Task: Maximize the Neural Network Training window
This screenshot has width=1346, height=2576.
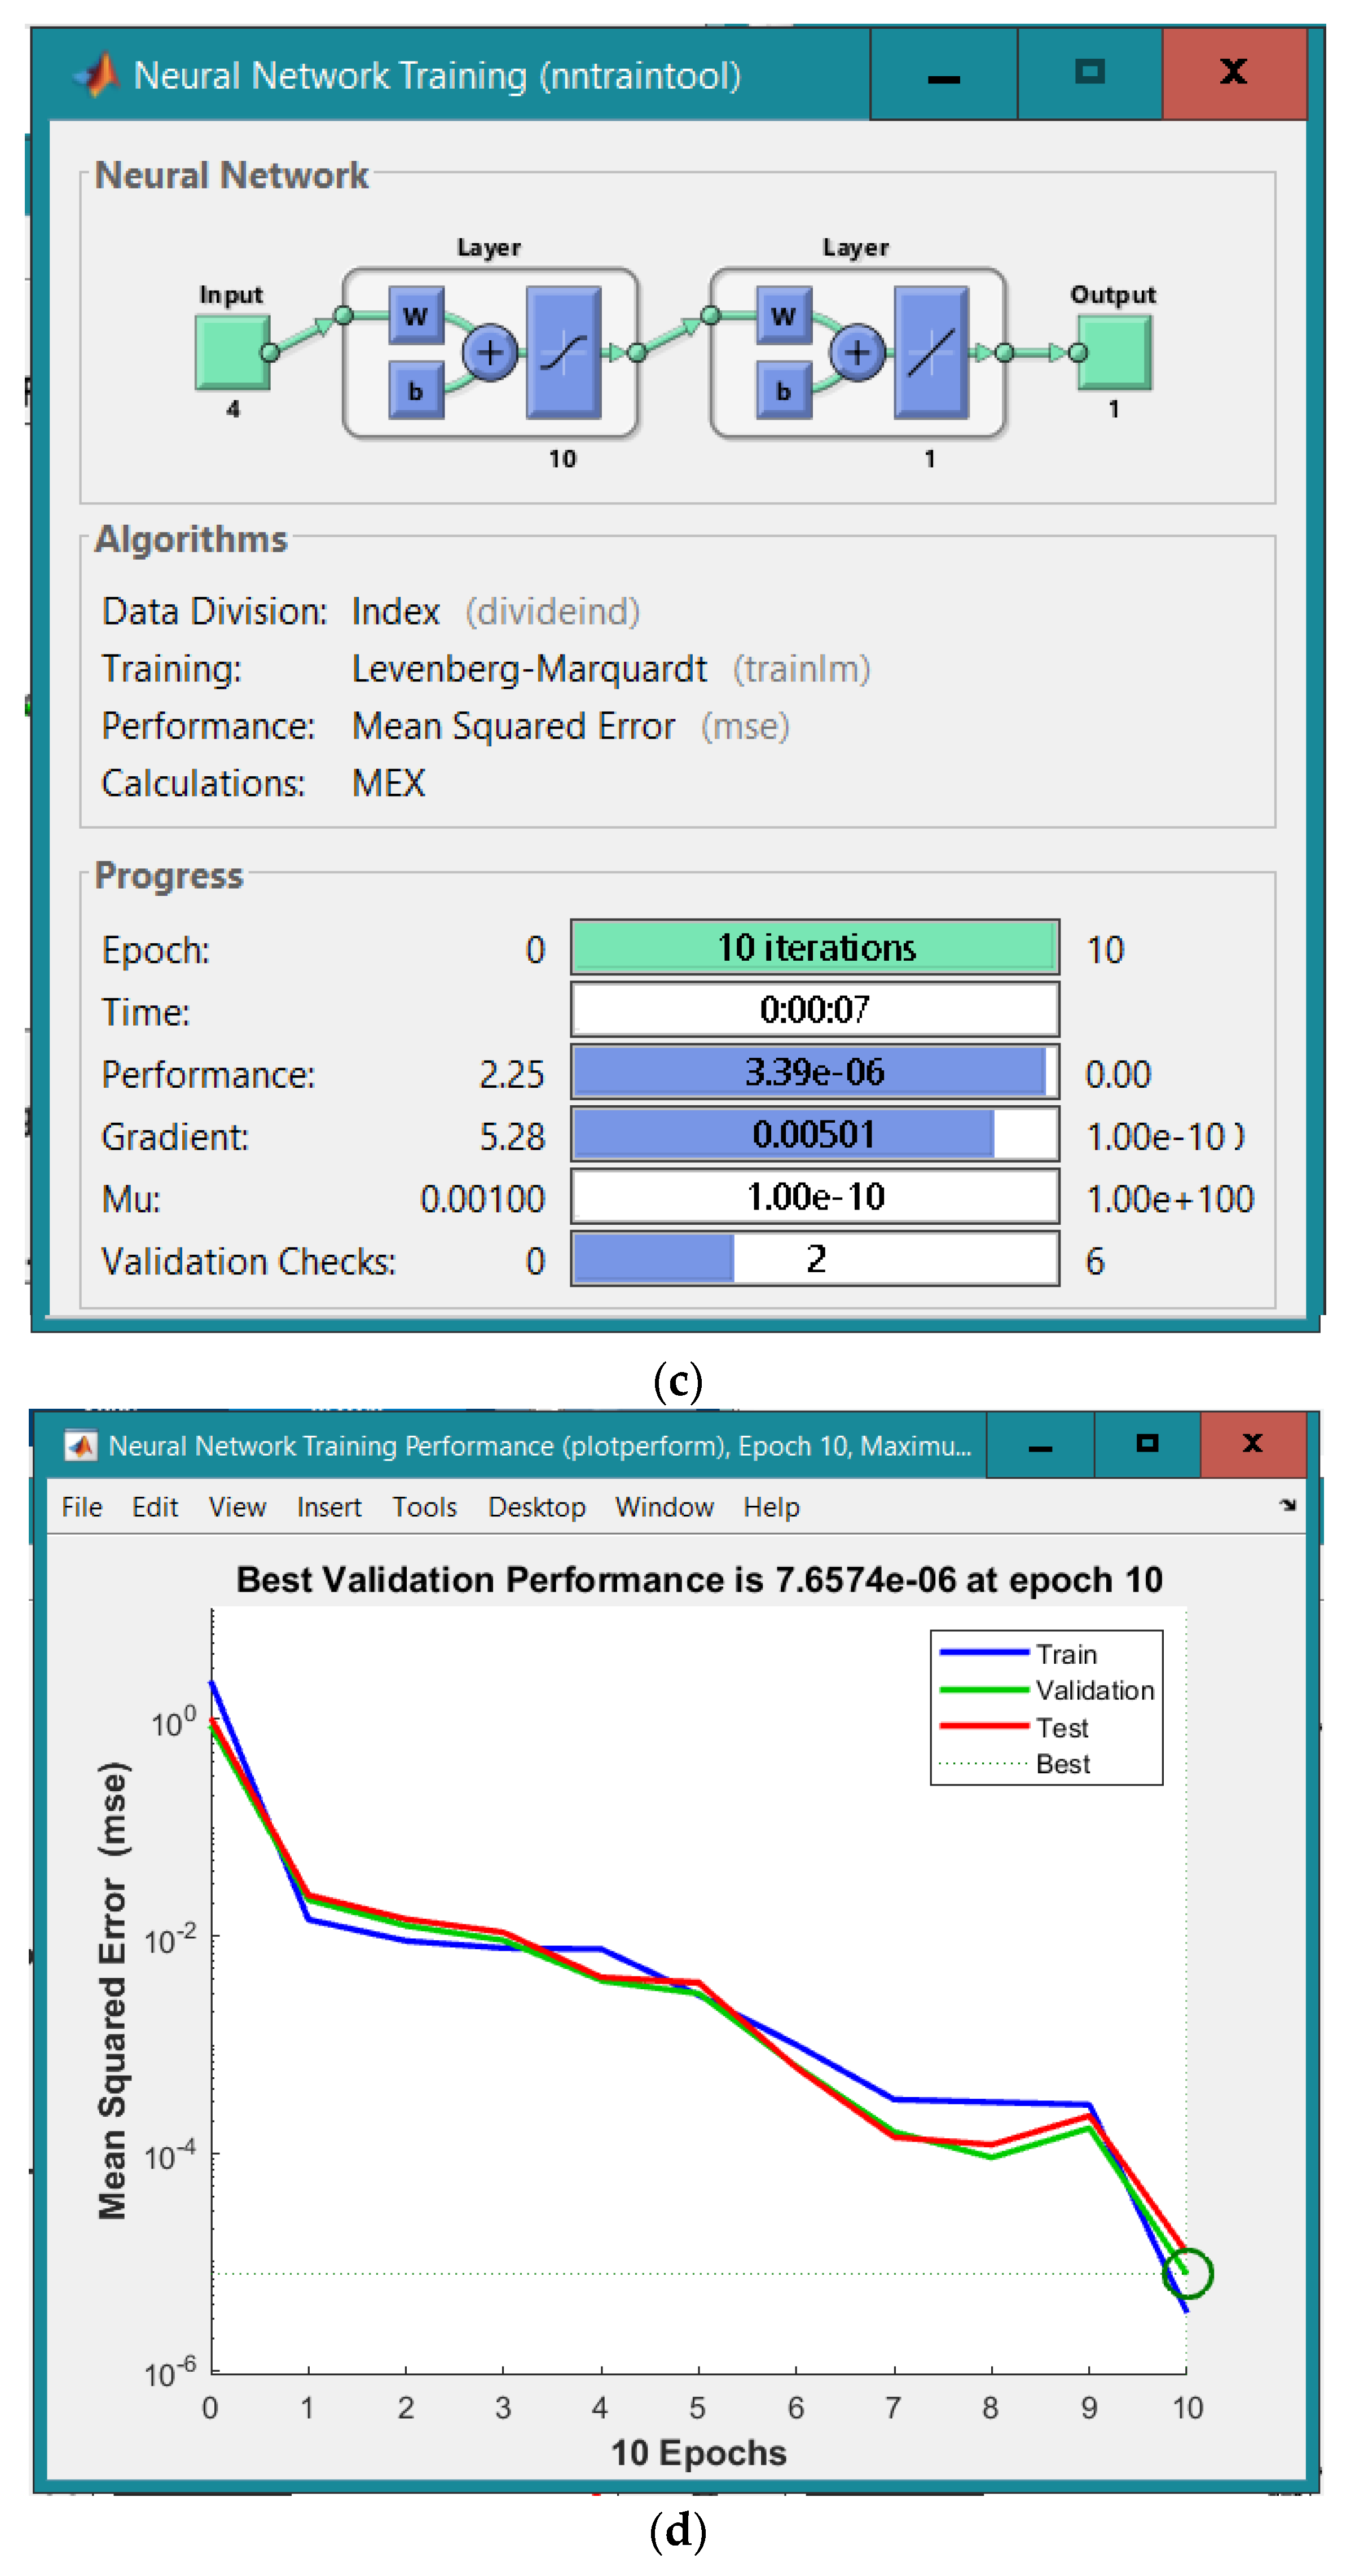Action: tap(1089, 72)
